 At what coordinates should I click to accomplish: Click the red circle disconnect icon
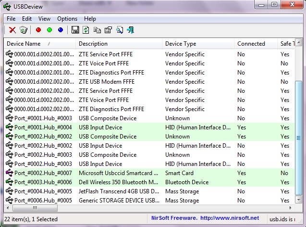pos(38,30)
